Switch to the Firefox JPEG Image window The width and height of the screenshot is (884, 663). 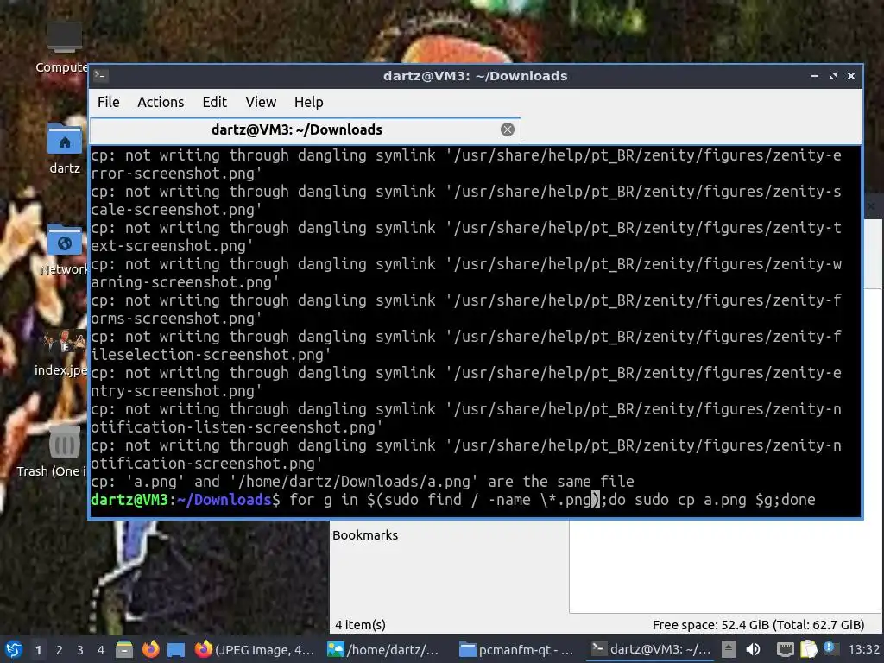coord(255,649)
